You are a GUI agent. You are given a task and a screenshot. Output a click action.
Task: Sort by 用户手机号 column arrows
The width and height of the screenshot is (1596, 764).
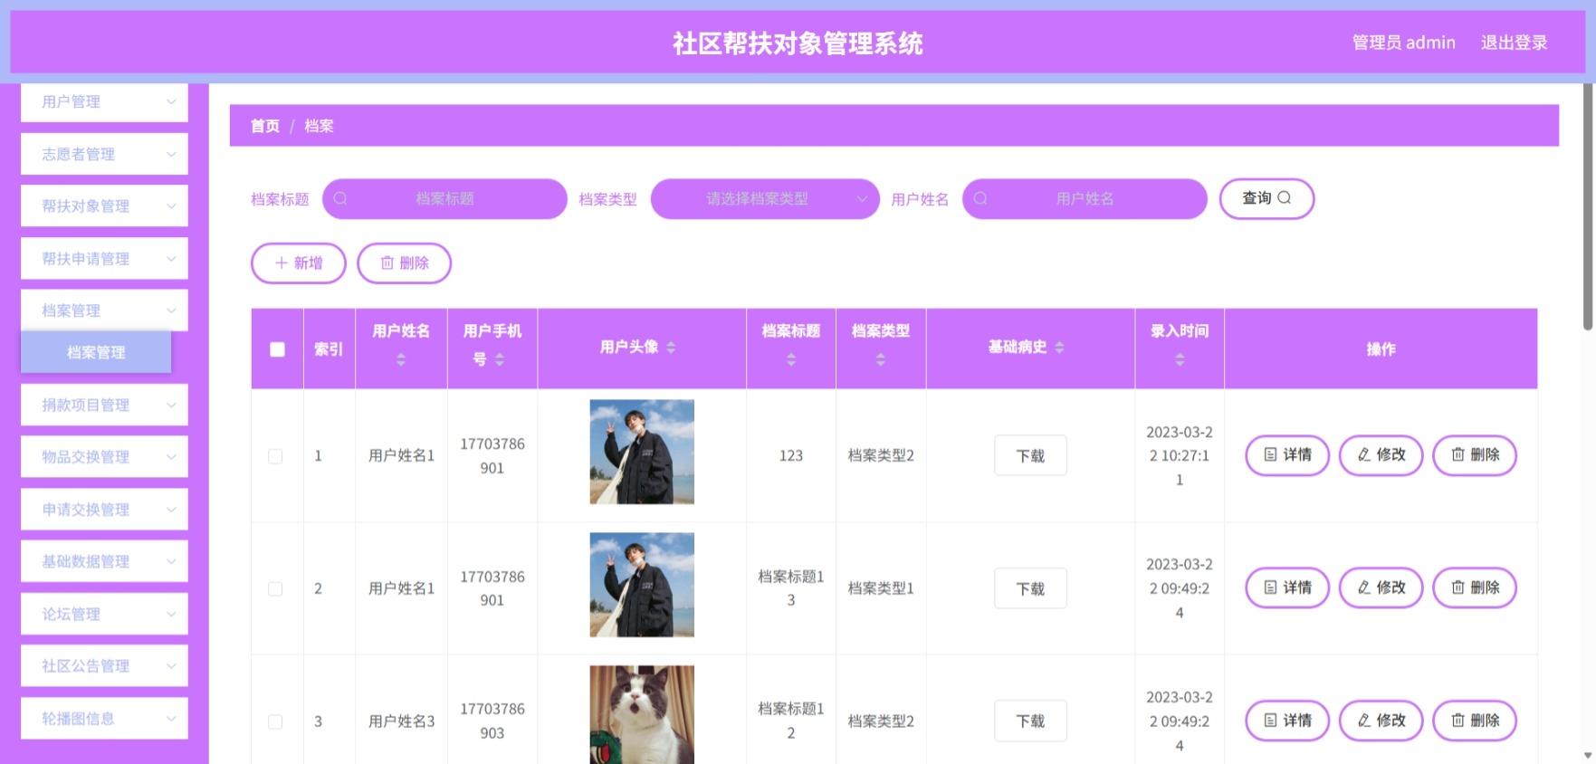click(500, 359)
